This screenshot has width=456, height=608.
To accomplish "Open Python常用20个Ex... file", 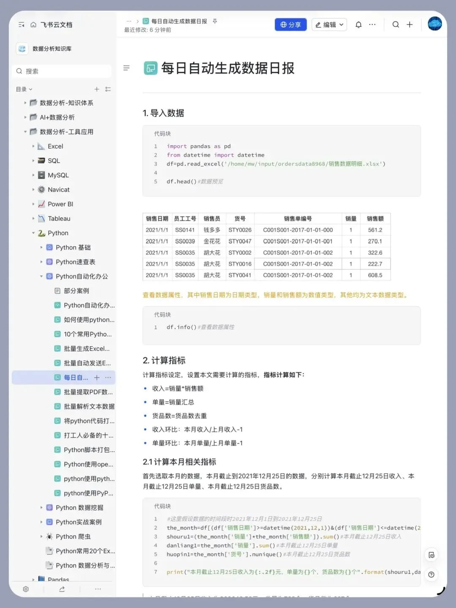I will point(85,551).
